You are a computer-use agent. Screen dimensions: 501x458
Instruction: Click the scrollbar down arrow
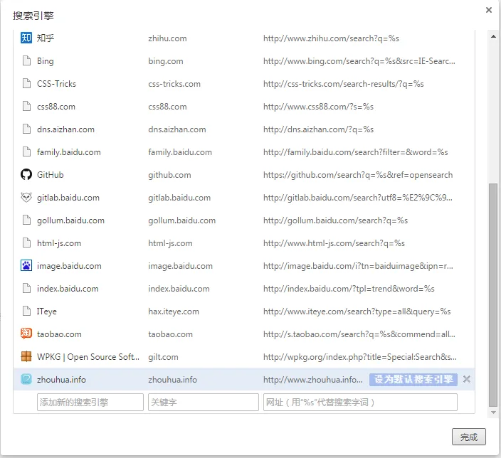(493, 412)
